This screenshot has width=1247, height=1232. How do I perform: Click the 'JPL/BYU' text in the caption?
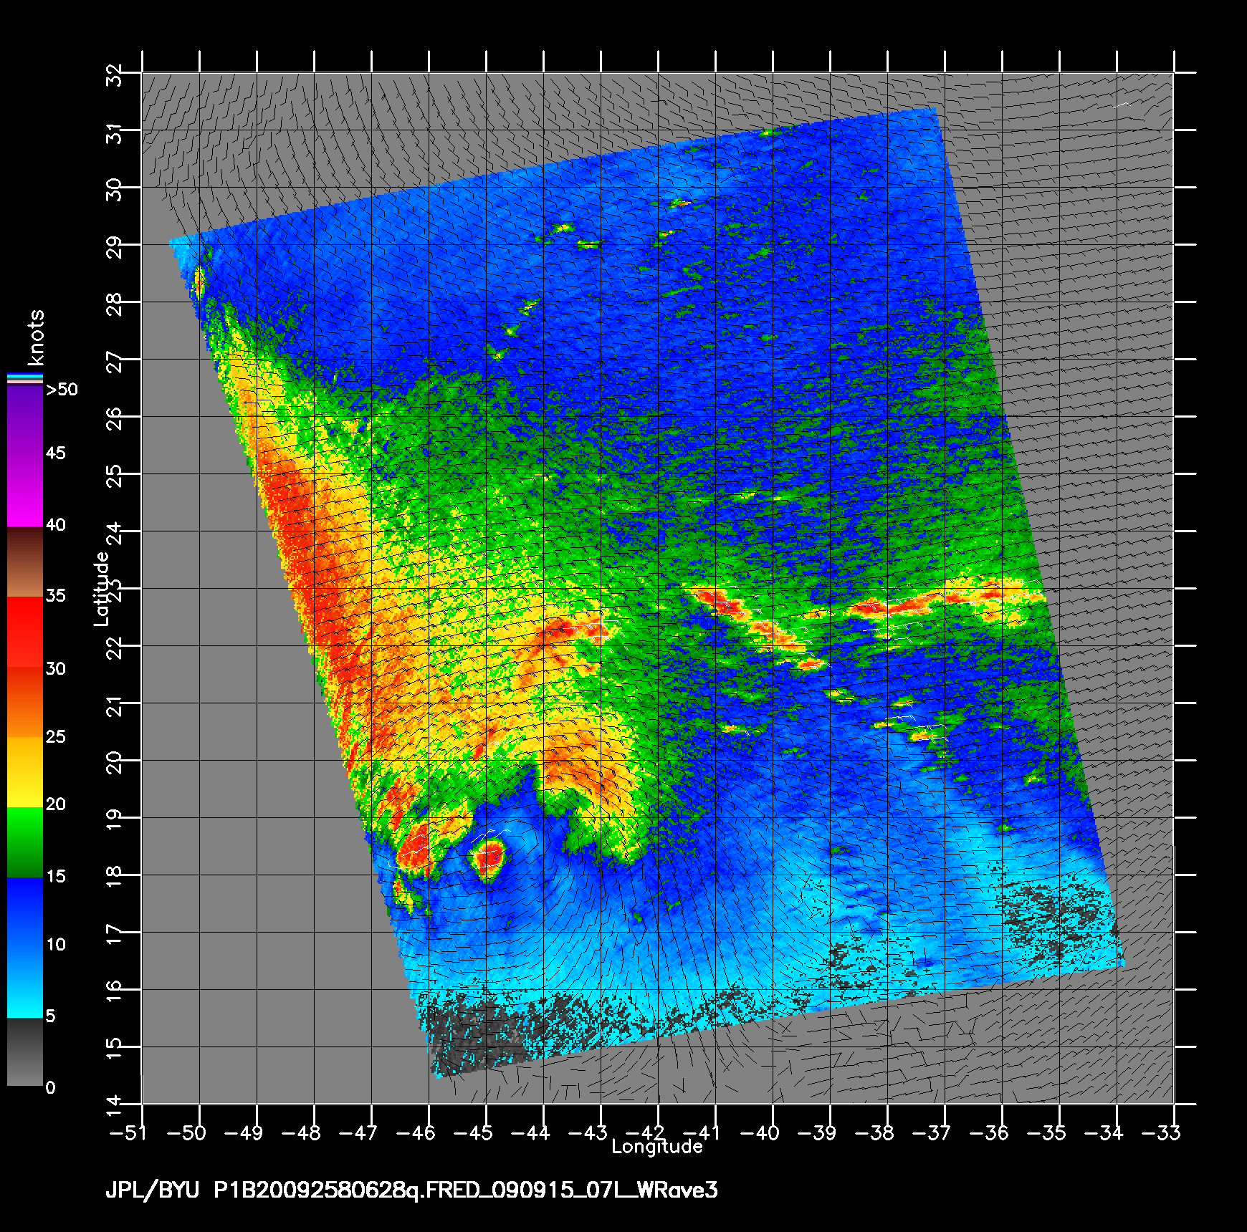coord(152,1190)
